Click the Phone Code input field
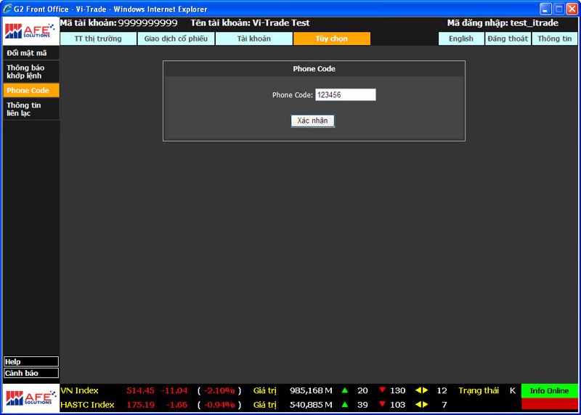Viewport: 581px width, 415px height. click(345, 95)
